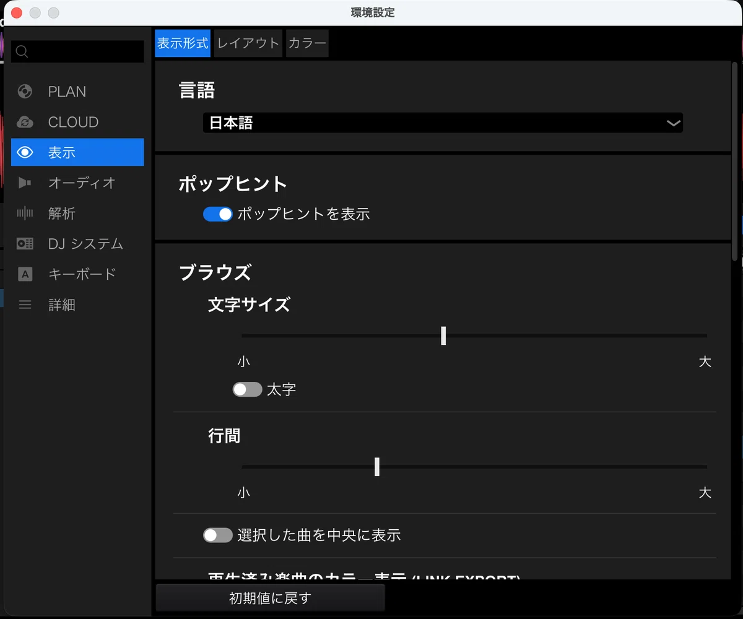Click the 文字サイズ slider handle
Viewport: 743px width, 619px height.
coord(443,335)
